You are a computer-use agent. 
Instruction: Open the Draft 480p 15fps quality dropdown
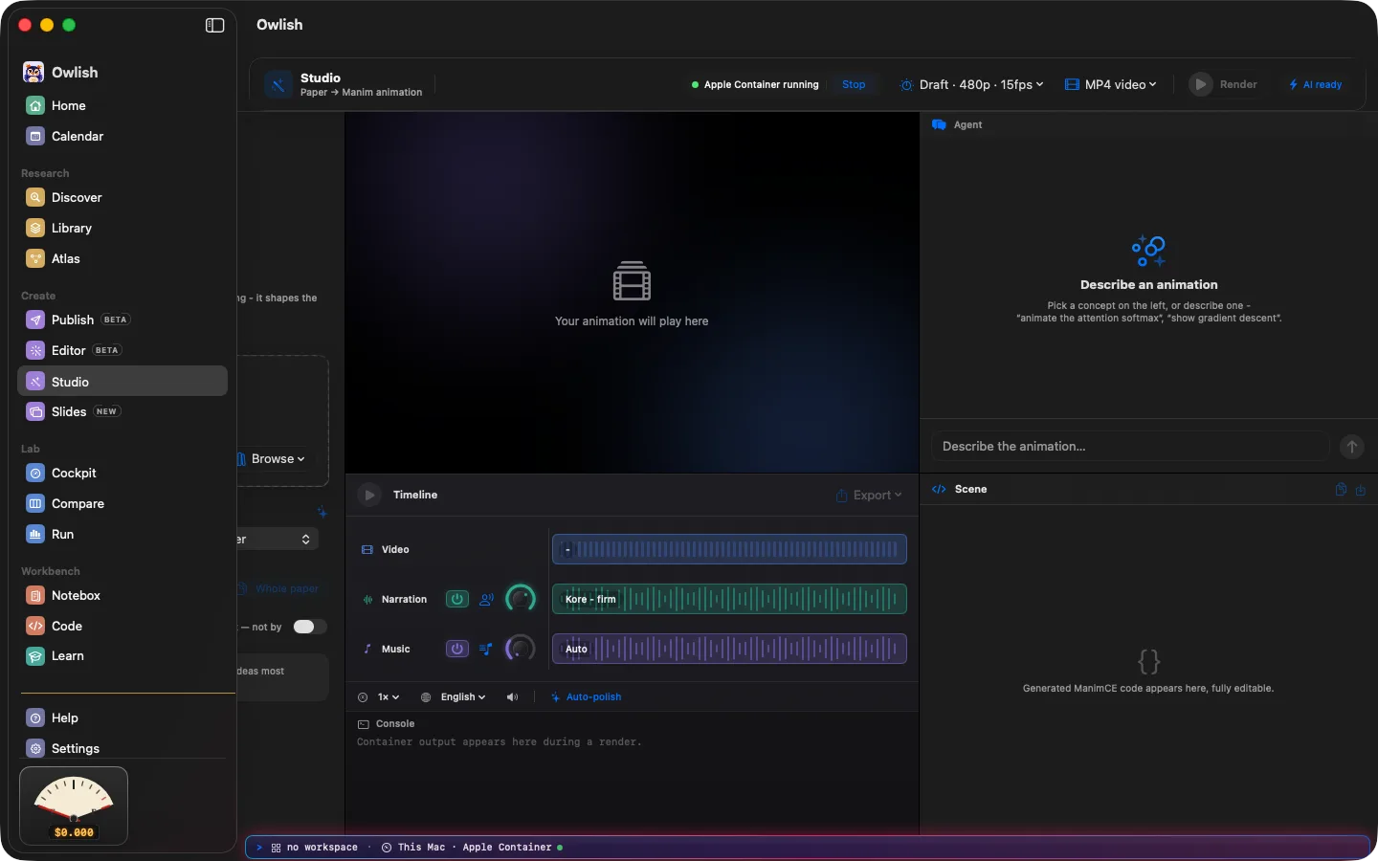pos(972,84)
